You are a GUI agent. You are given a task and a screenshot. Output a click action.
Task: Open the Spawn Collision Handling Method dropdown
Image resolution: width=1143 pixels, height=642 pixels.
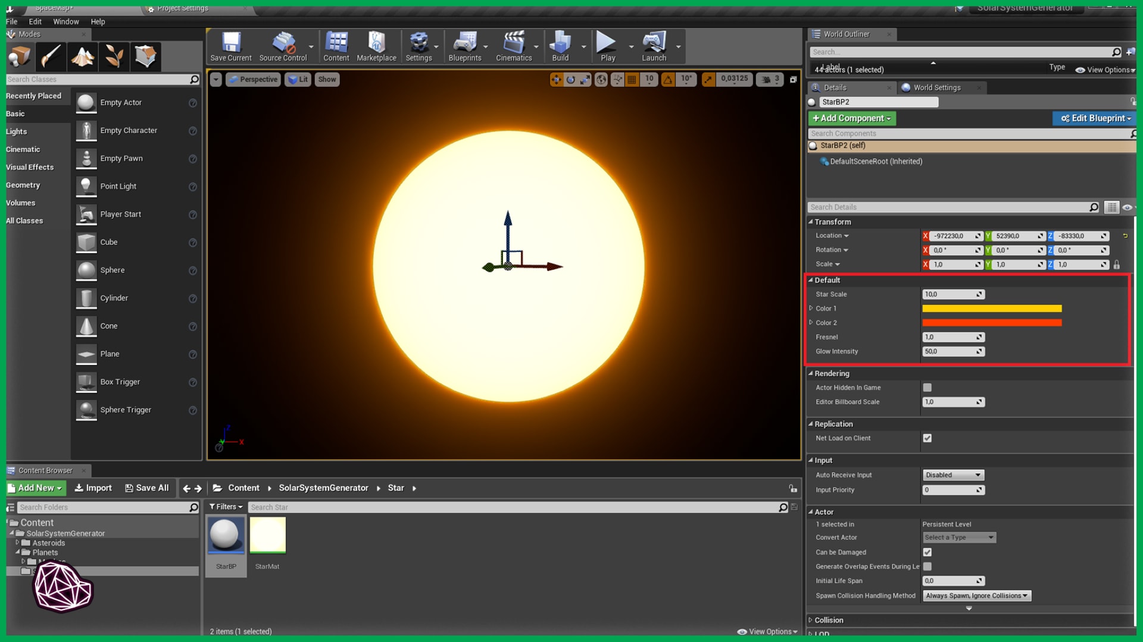976,595
